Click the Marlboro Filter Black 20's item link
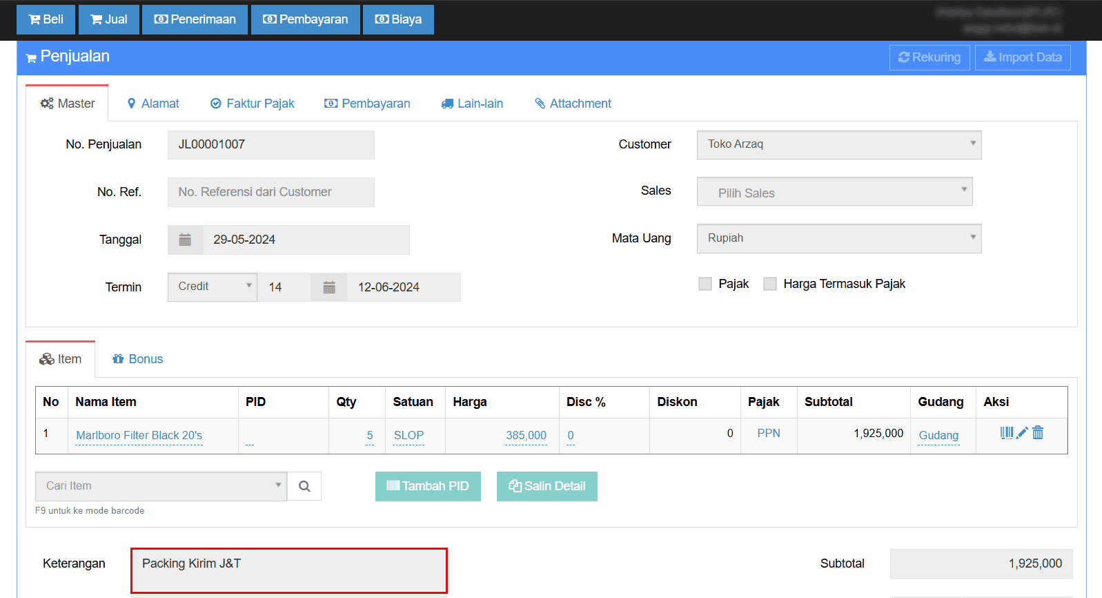Viewport: 1102px width, 598px height. [x=139, y=435]
